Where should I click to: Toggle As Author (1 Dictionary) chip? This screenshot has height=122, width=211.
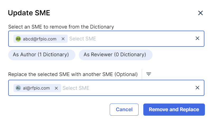(x=42, y=55)
